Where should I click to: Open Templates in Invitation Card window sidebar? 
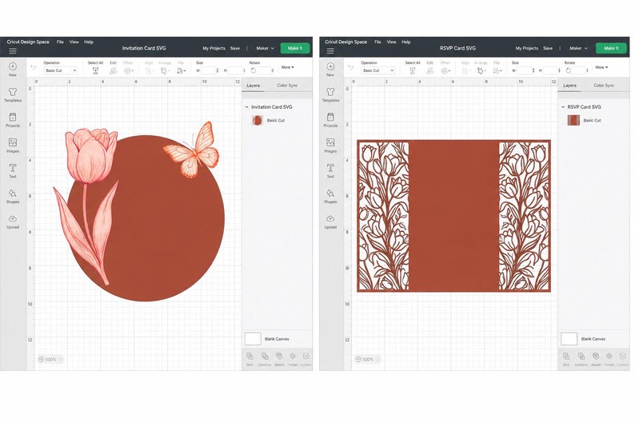[13, 94]
